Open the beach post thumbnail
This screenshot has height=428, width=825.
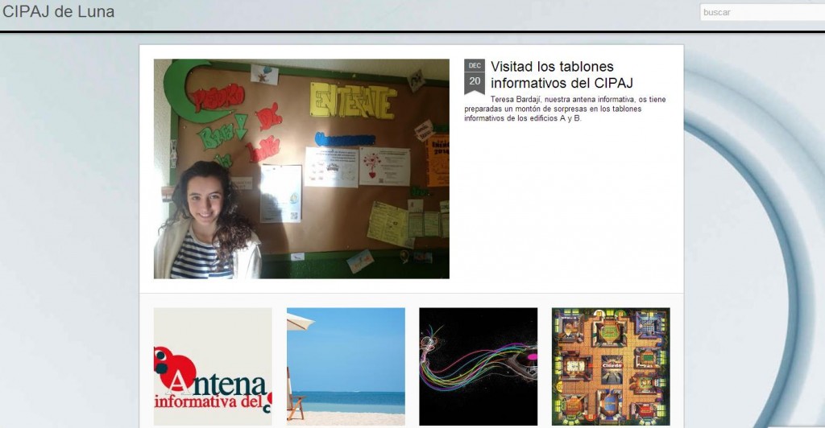[346, 367]
